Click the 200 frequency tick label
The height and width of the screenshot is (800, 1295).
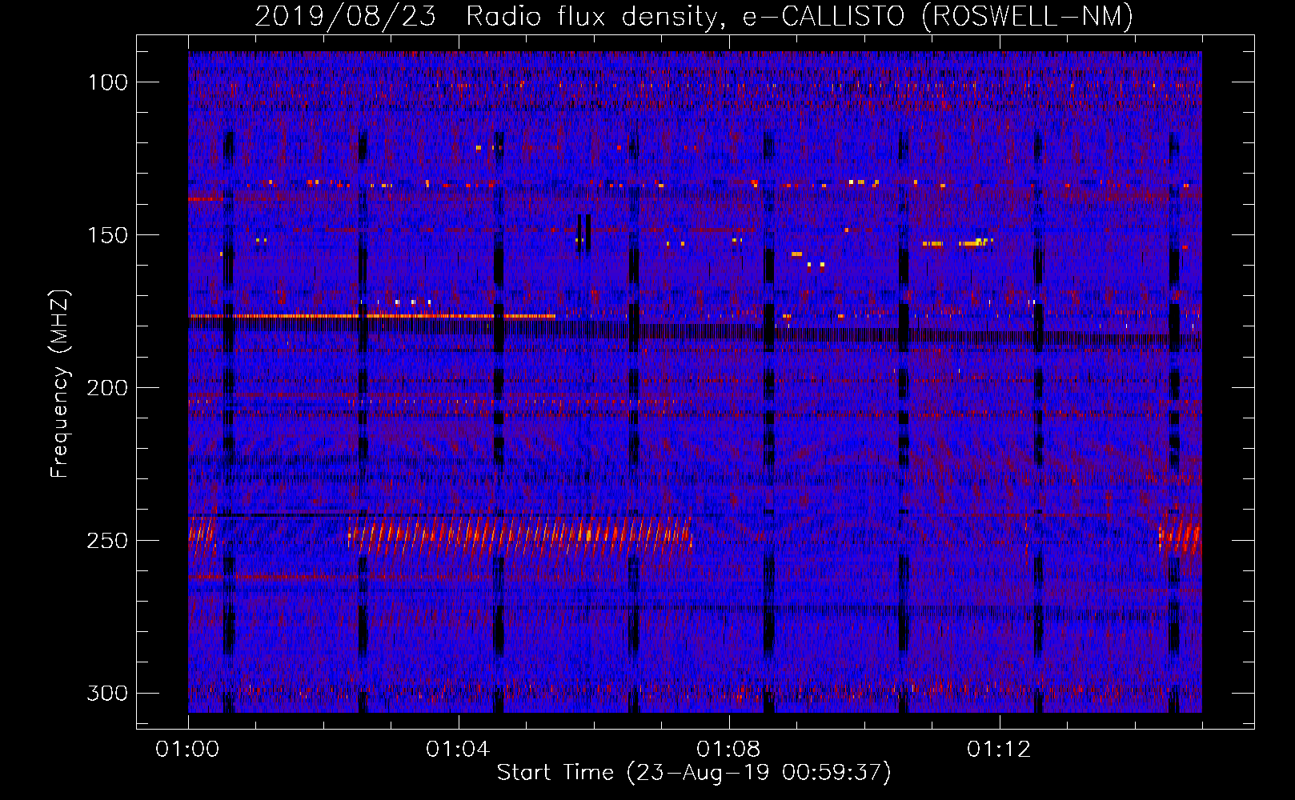pyautogui.click(x=106, y=388)
